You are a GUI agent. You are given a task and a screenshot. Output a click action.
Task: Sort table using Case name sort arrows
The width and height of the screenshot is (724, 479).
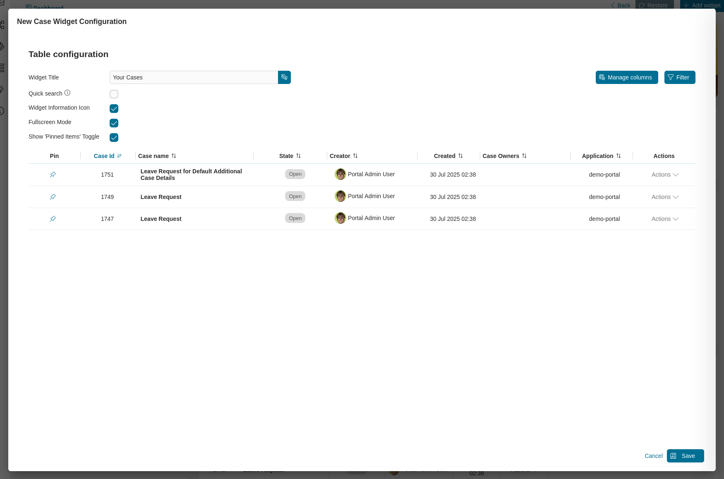coord(174,156)
